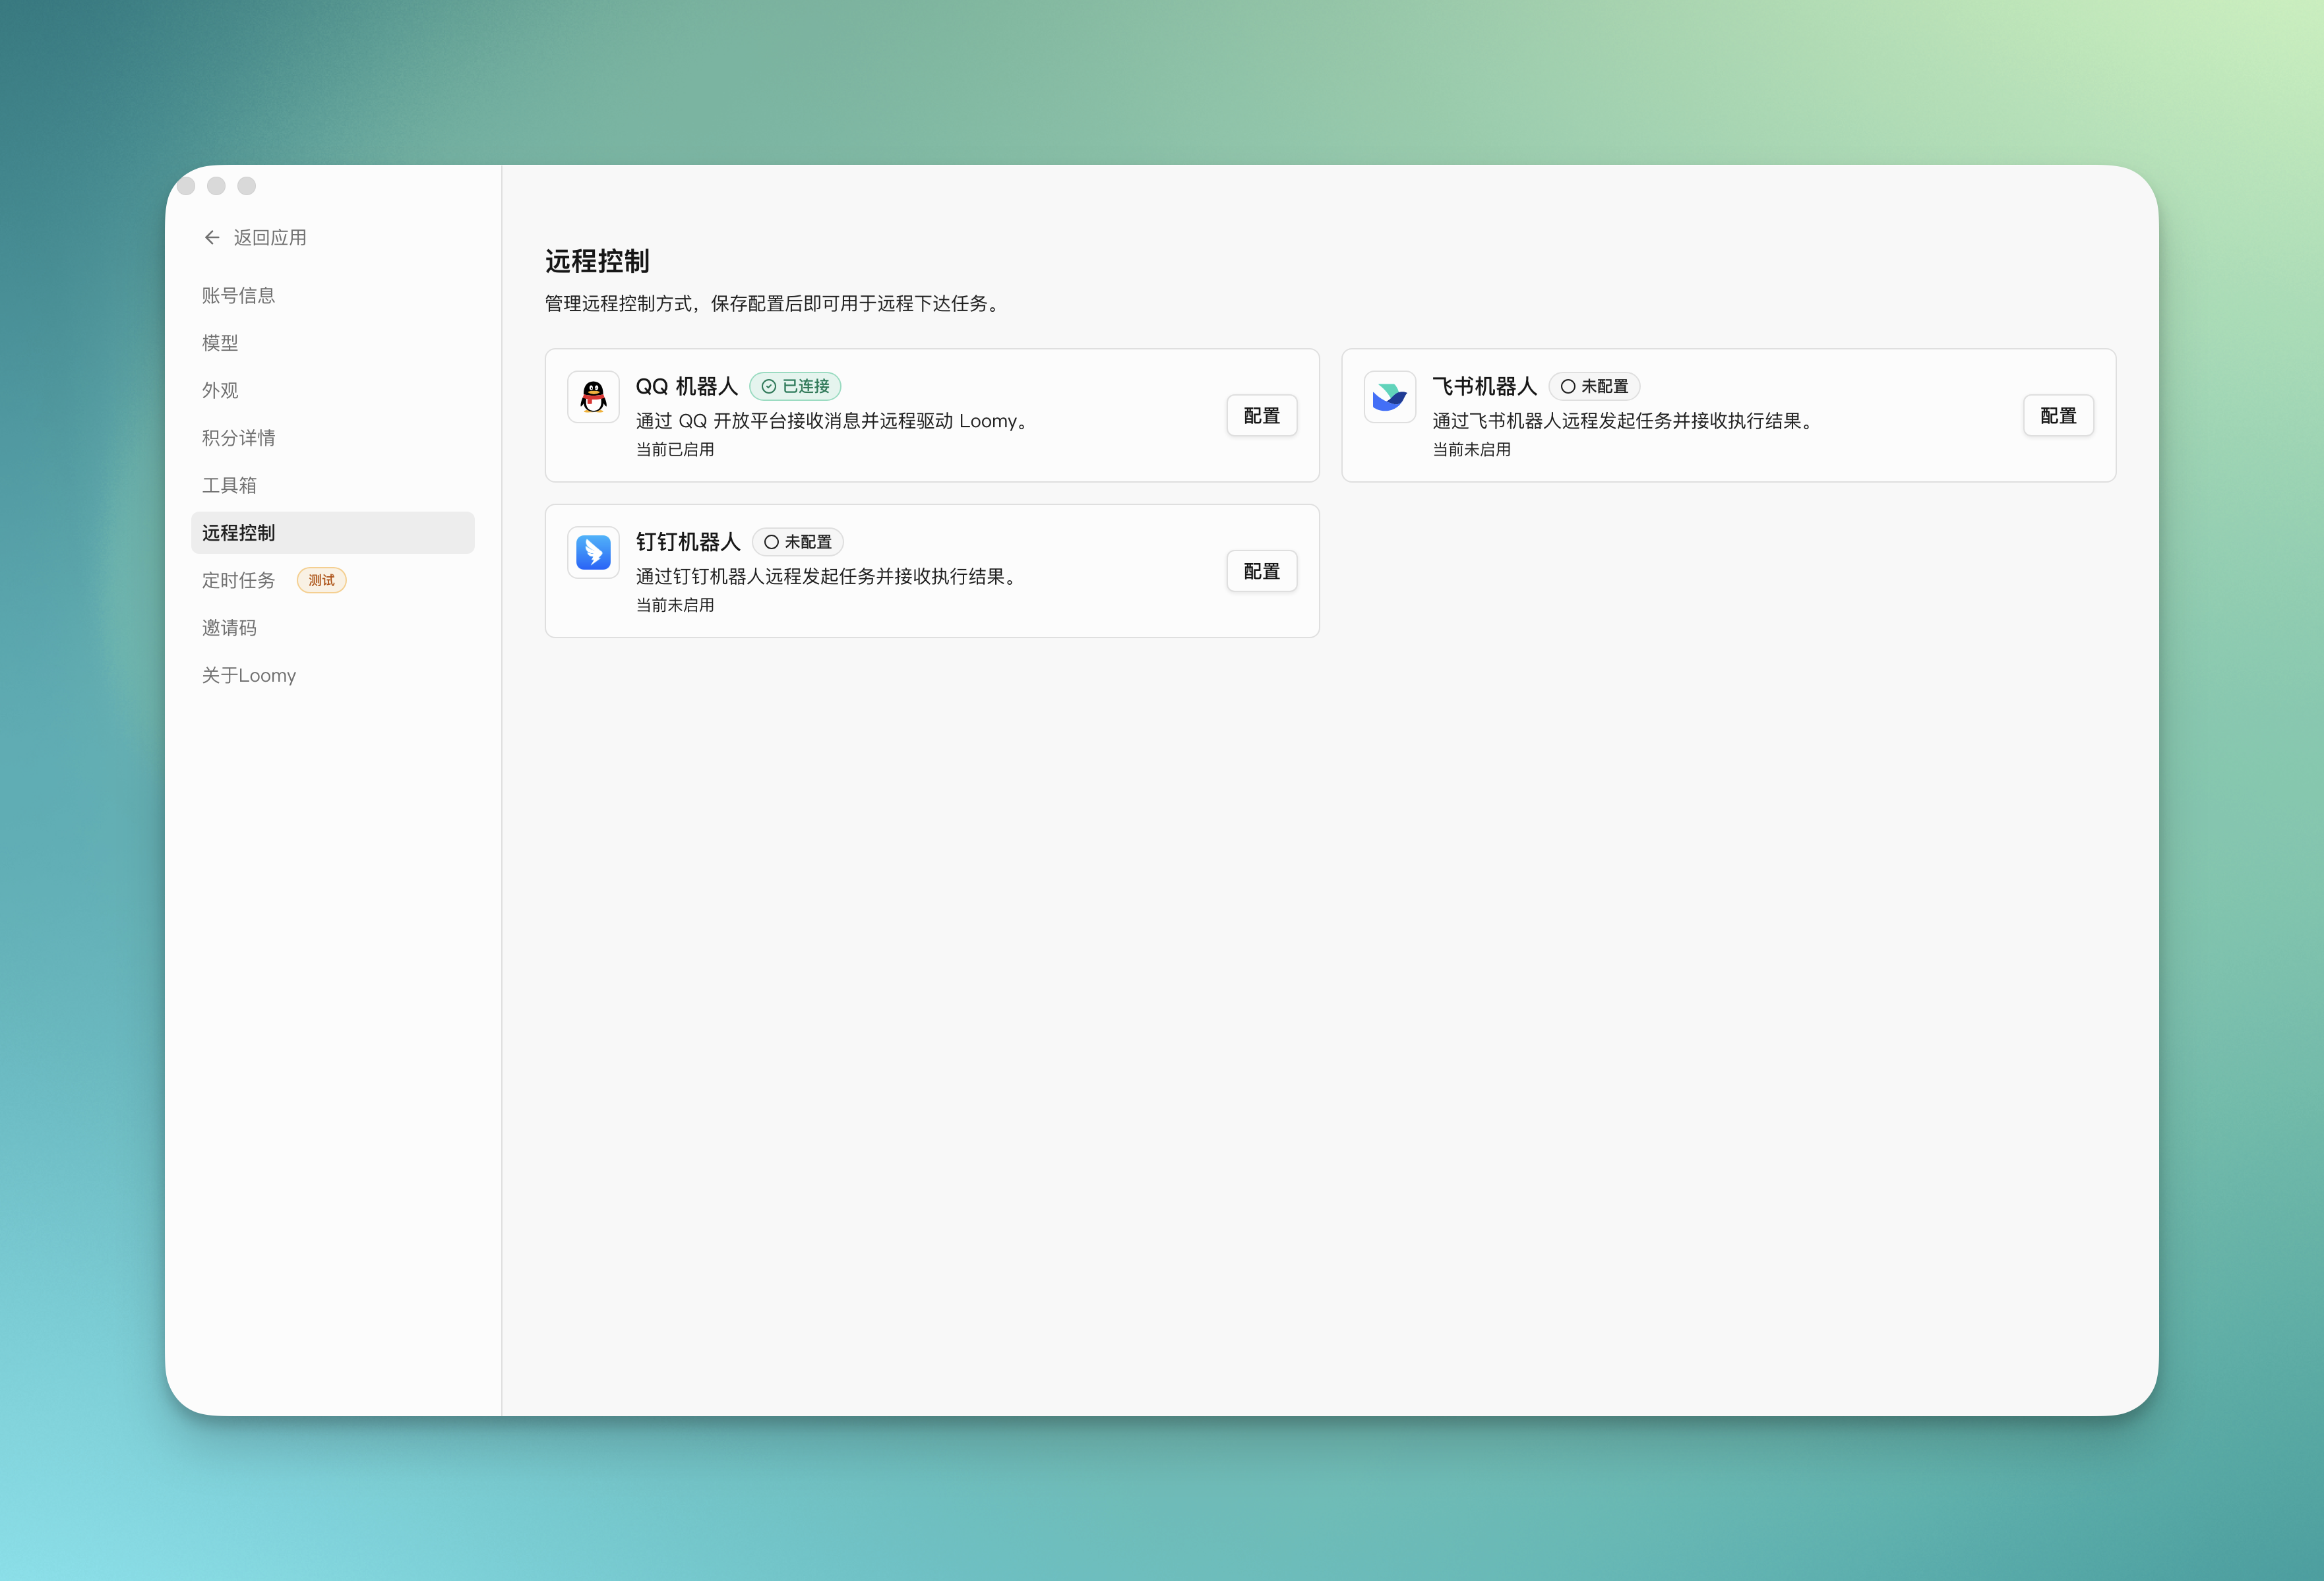Select 工具箱 in the sidebar

click(x=229, y=485)
